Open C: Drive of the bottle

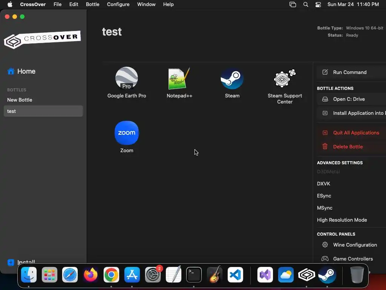point(351,99)
